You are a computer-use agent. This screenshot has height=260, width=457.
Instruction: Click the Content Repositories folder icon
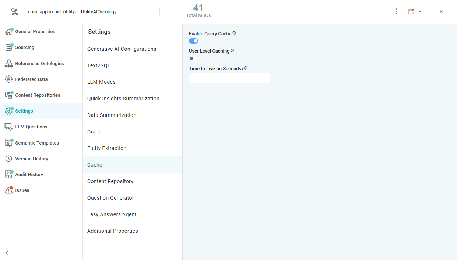(x=8, y=95)
